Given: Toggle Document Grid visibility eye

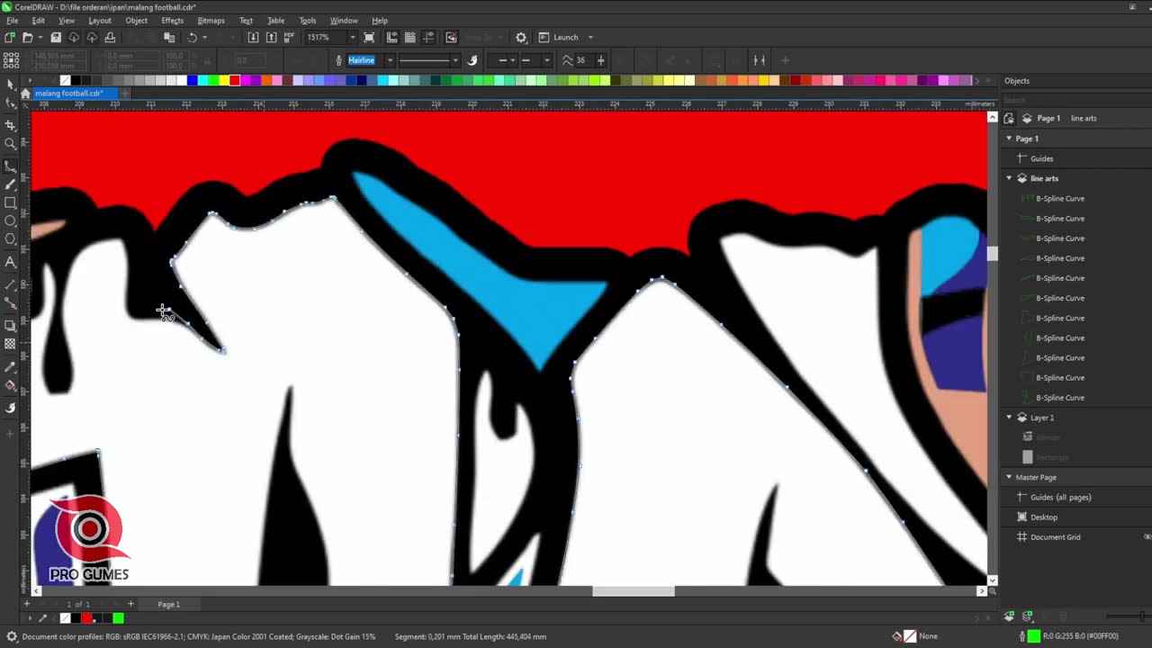Looking at the screenshot, I should pyautogui.click(x=1147, y=537).
